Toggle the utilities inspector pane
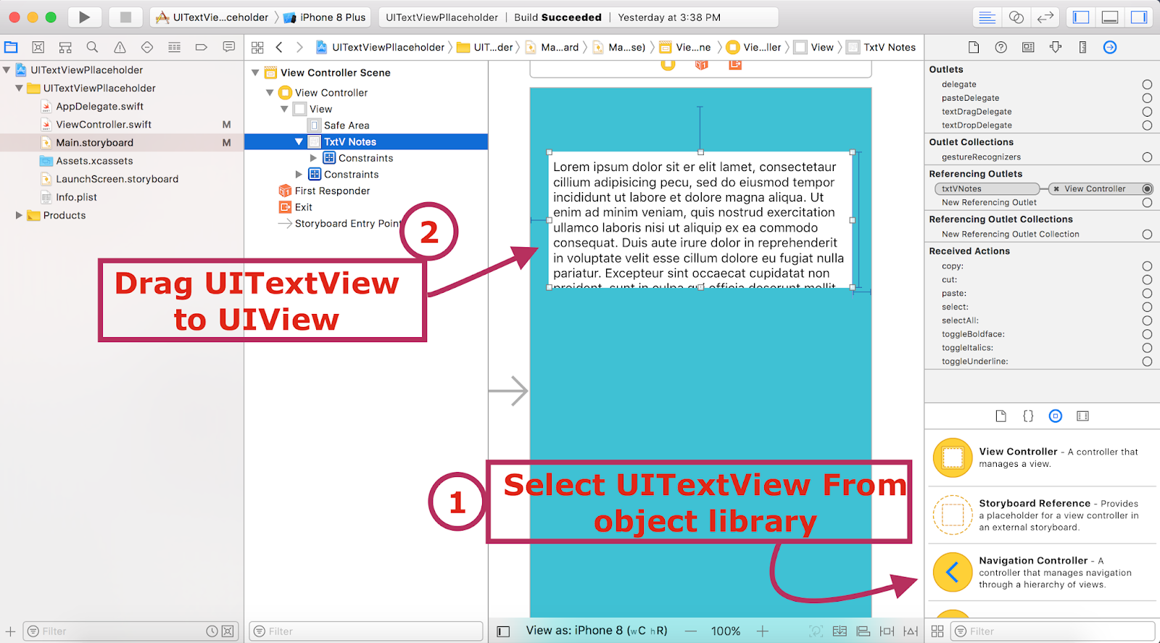The image size is (1160, 643). point(1139,17)
